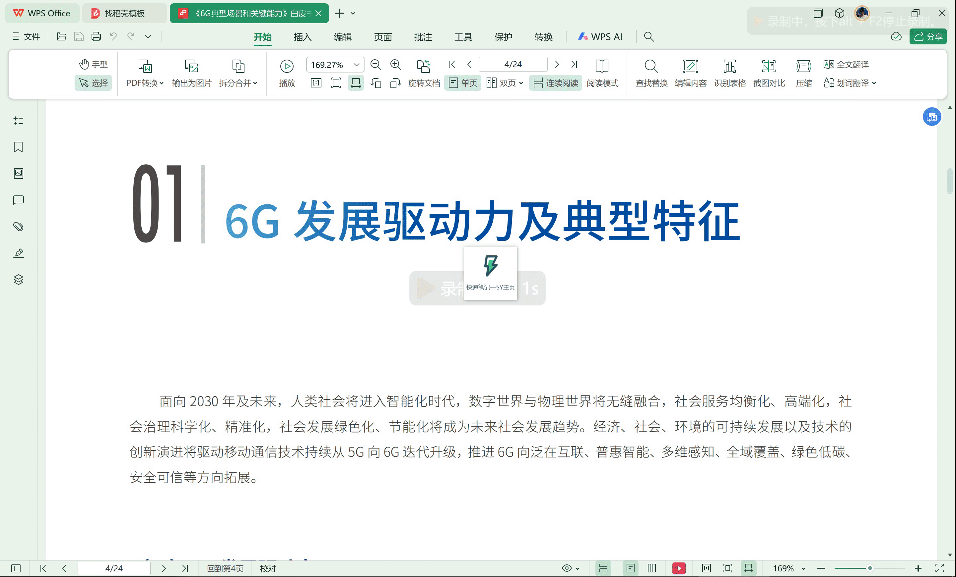The height and width of the screenshot is (577, 956).
Task: Expand the quick access toolbar chevron
Action: (x=148, y=37)
